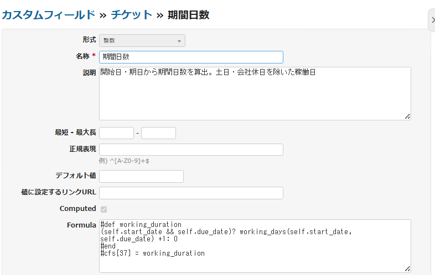
Task: Click the デフォルト値 default value field
Action: click(x=141, y=176)
